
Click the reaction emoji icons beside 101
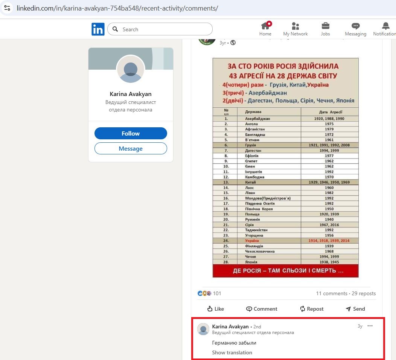tap(204, 293)
